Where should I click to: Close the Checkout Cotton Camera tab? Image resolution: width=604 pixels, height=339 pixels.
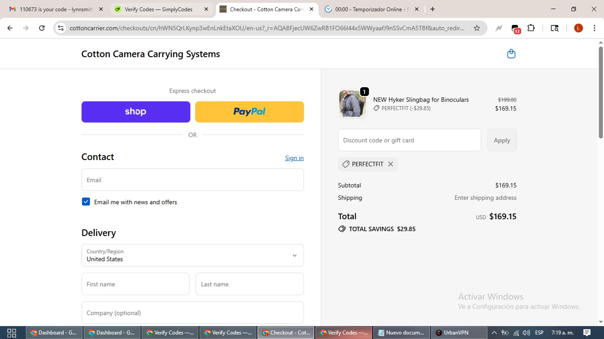pyautogui.click(x=311, y=9)
